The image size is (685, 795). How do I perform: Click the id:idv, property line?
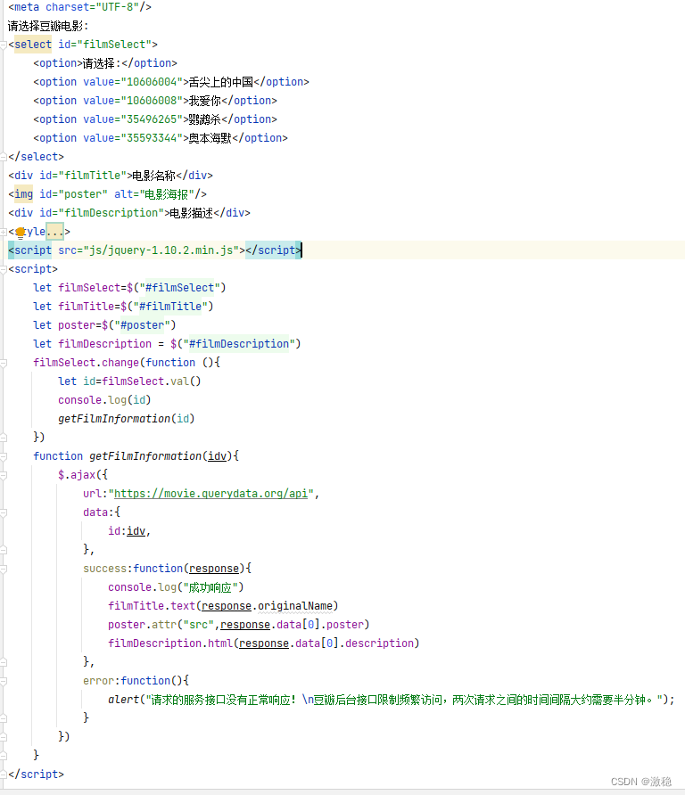click(129, 531)
